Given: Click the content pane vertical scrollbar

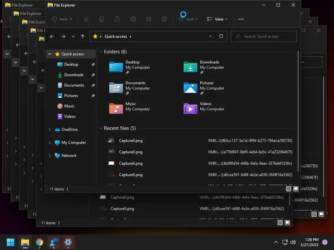Looking at the screenshot, I should click(x=298, y=111).
